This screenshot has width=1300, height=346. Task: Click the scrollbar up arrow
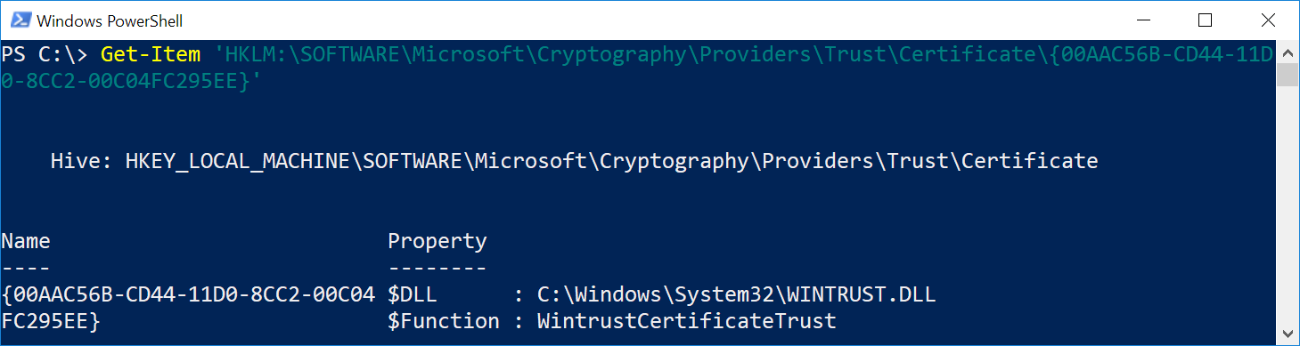pyautogui.click(x=1288, y=51)
